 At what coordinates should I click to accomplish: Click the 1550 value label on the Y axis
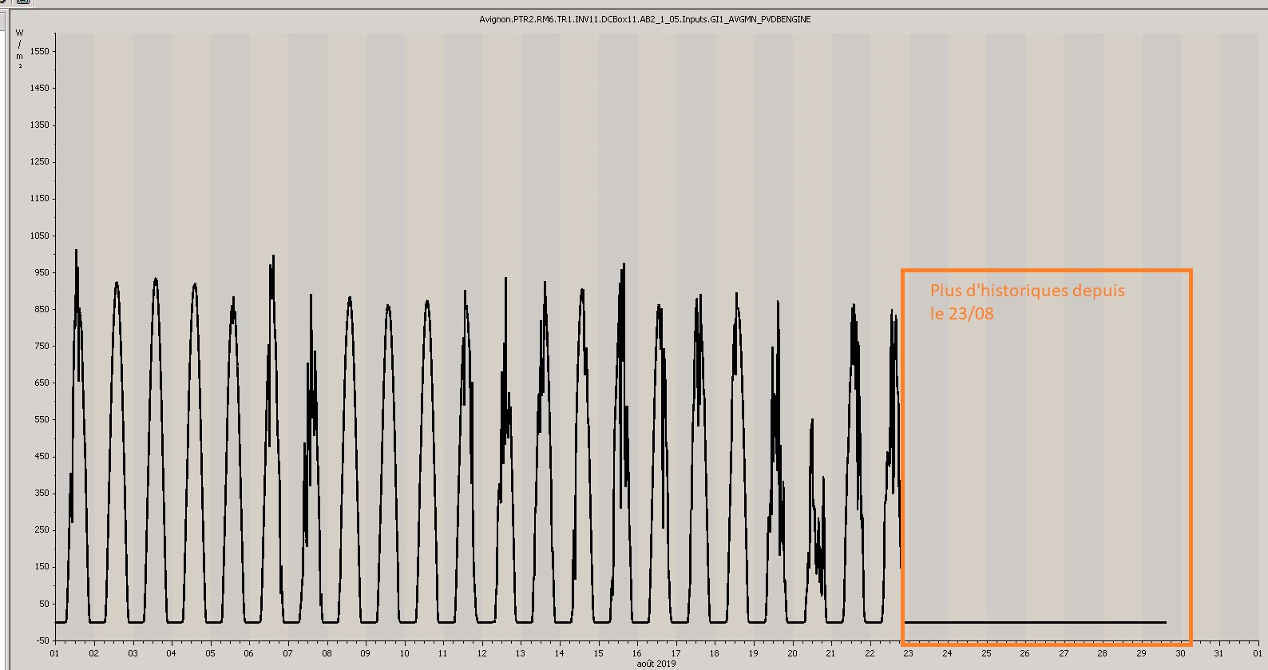[39, 51]
